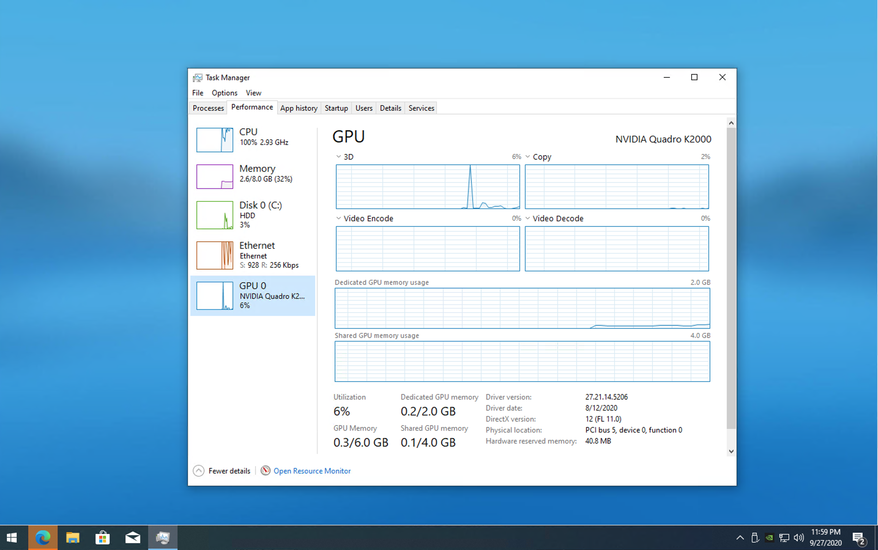Click the Fewer details arrow icon
The image size is (878, 550).
(199, 471)
